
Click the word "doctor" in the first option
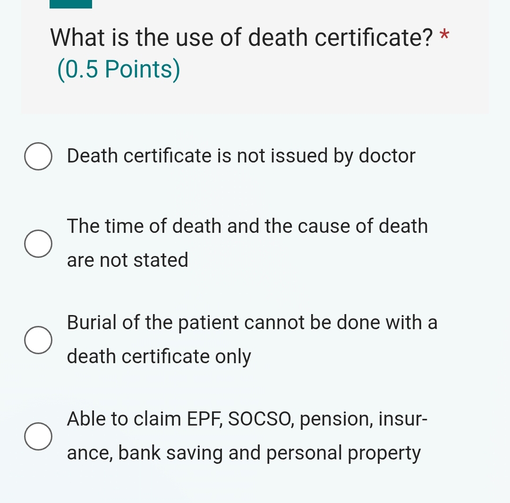point(387,156)
